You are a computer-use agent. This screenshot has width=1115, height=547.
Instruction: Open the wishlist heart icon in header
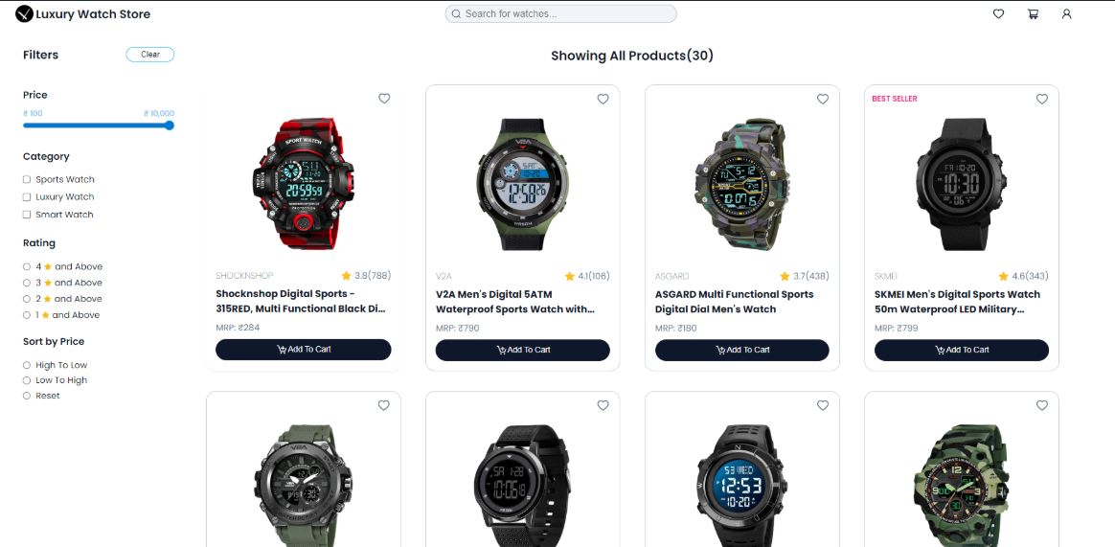click(x=998, y=13)
